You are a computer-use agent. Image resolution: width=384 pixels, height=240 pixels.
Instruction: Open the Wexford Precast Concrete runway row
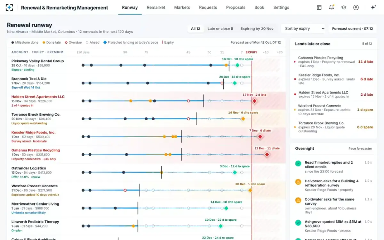[x=147, y=190]
